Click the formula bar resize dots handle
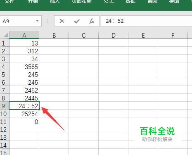Image resolution: width=192 pixels, height=155 pixels. (x=48, y=21)
